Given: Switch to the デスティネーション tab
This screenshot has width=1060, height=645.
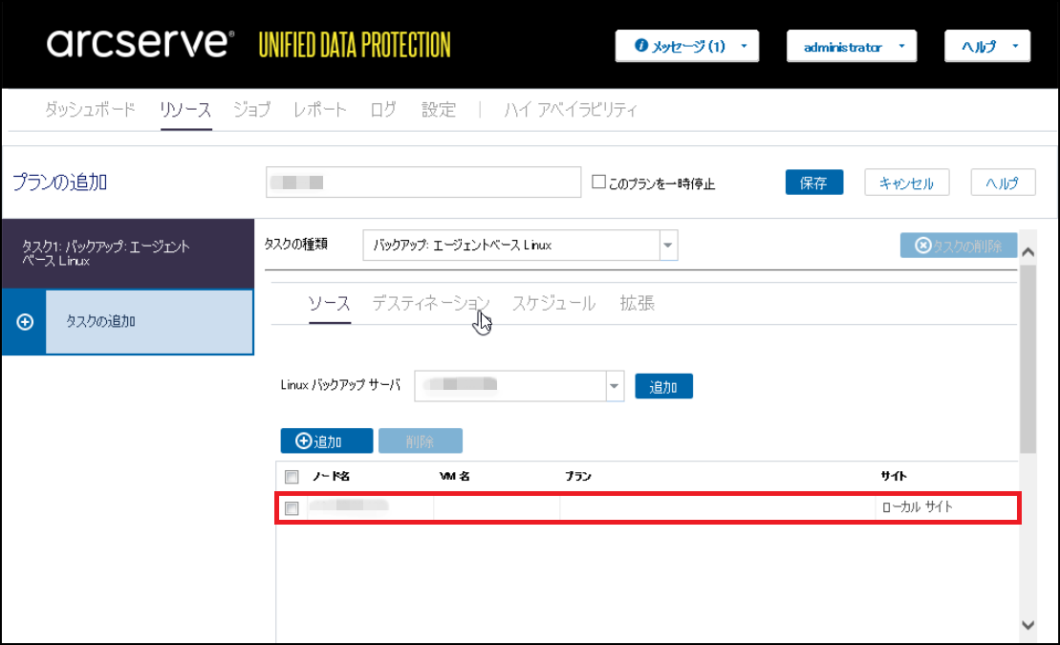Looking at the screenshot, I should point(430,304).
